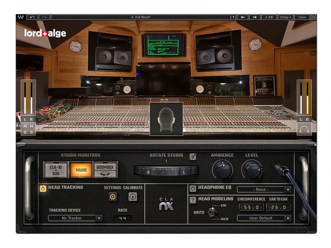Open the Head Modeling help question mark

pos(193,200)
